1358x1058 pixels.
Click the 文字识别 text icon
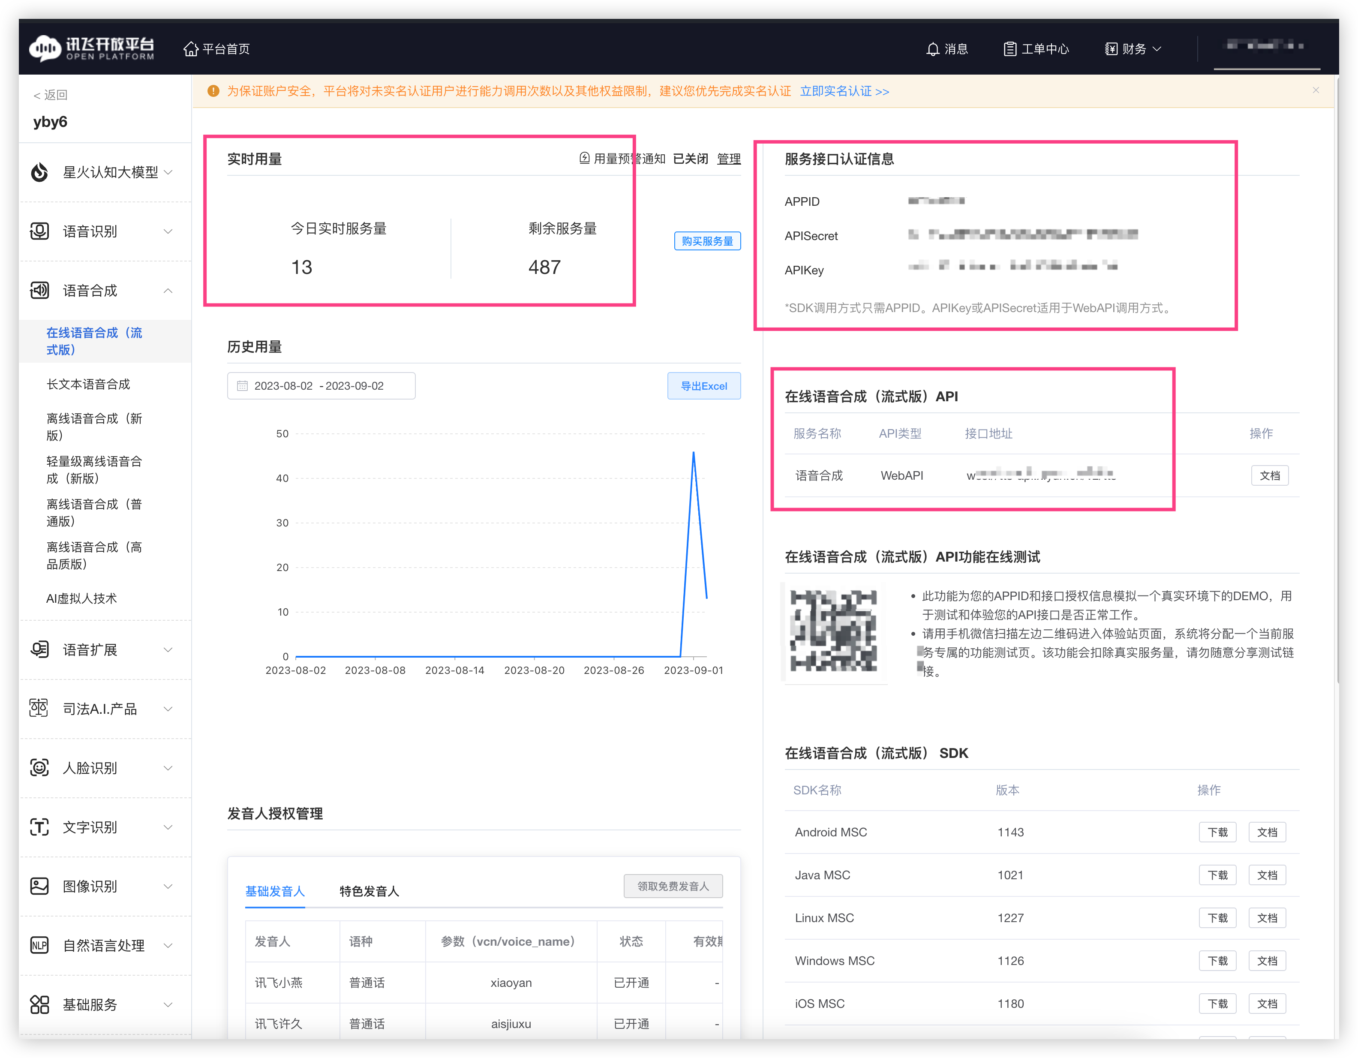pos(40,827)
